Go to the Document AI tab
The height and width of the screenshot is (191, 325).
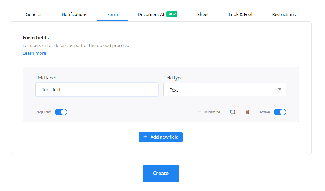[151, 14]
